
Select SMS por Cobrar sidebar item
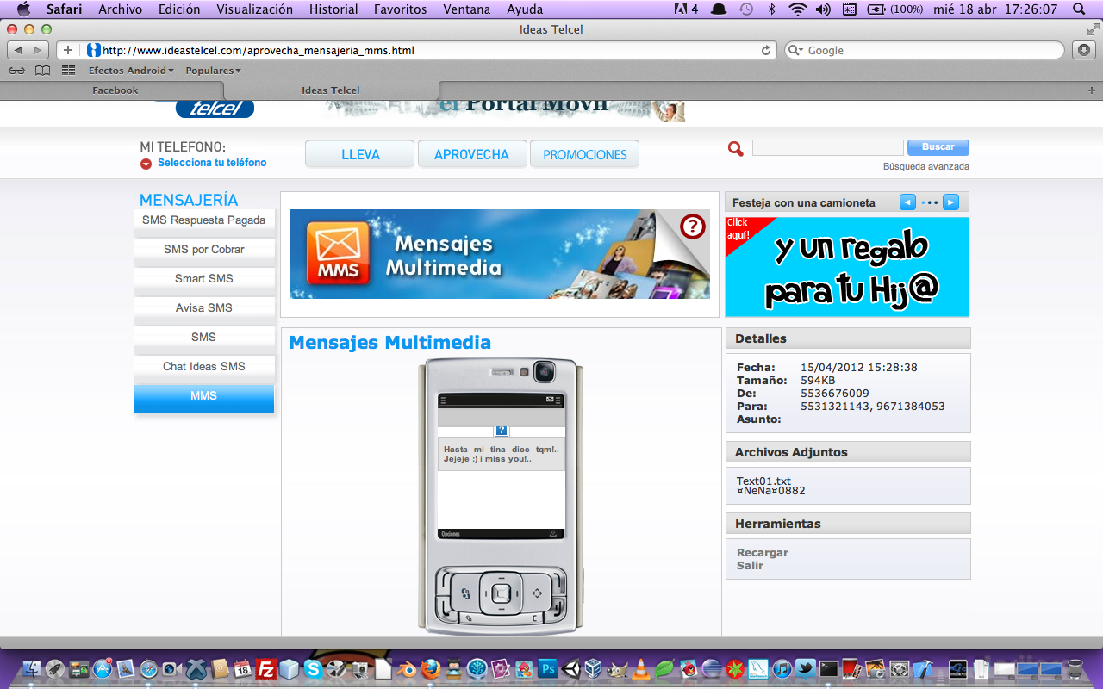[203, 250]
